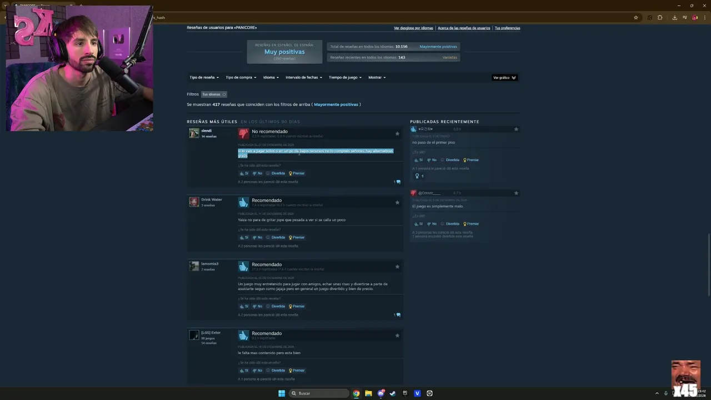Favorite [LGS] Extor's review with the star

pyautogui.click(x=397, y=336)
